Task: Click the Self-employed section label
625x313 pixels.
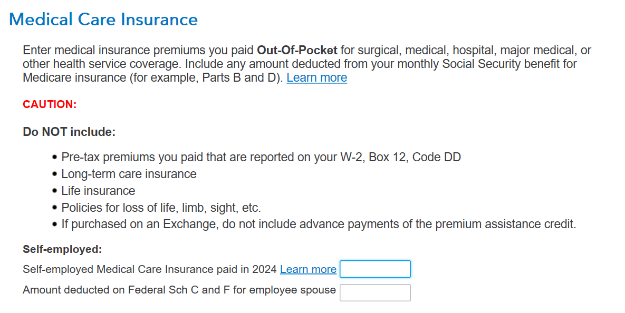Action: tap(62, 249)
